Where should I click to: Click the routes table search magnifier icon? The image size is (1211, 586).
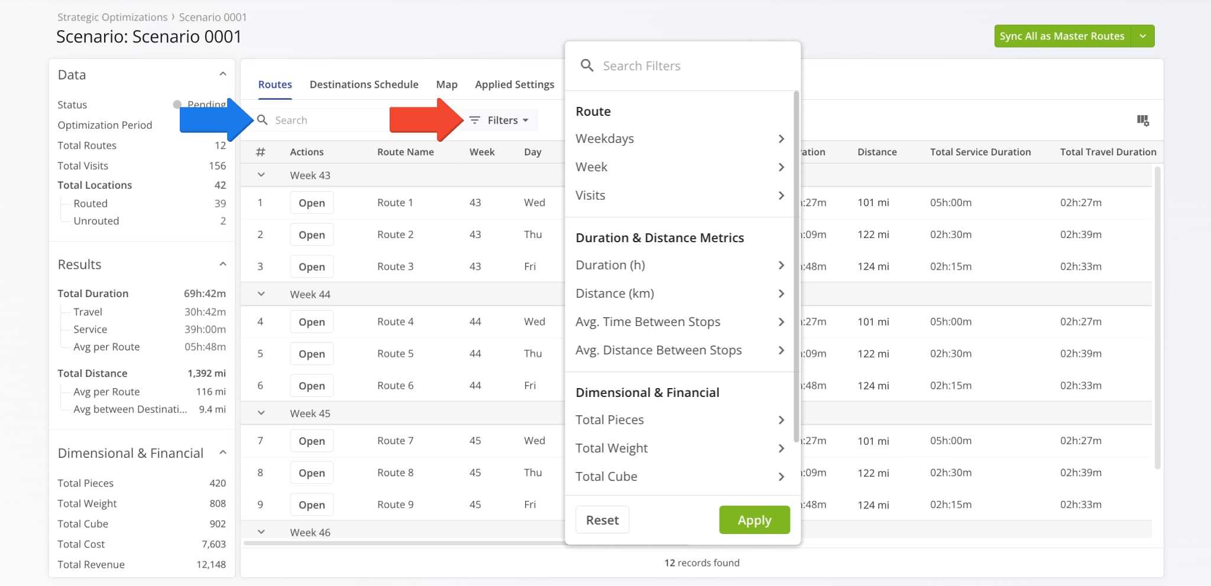(x=263, y=121)
